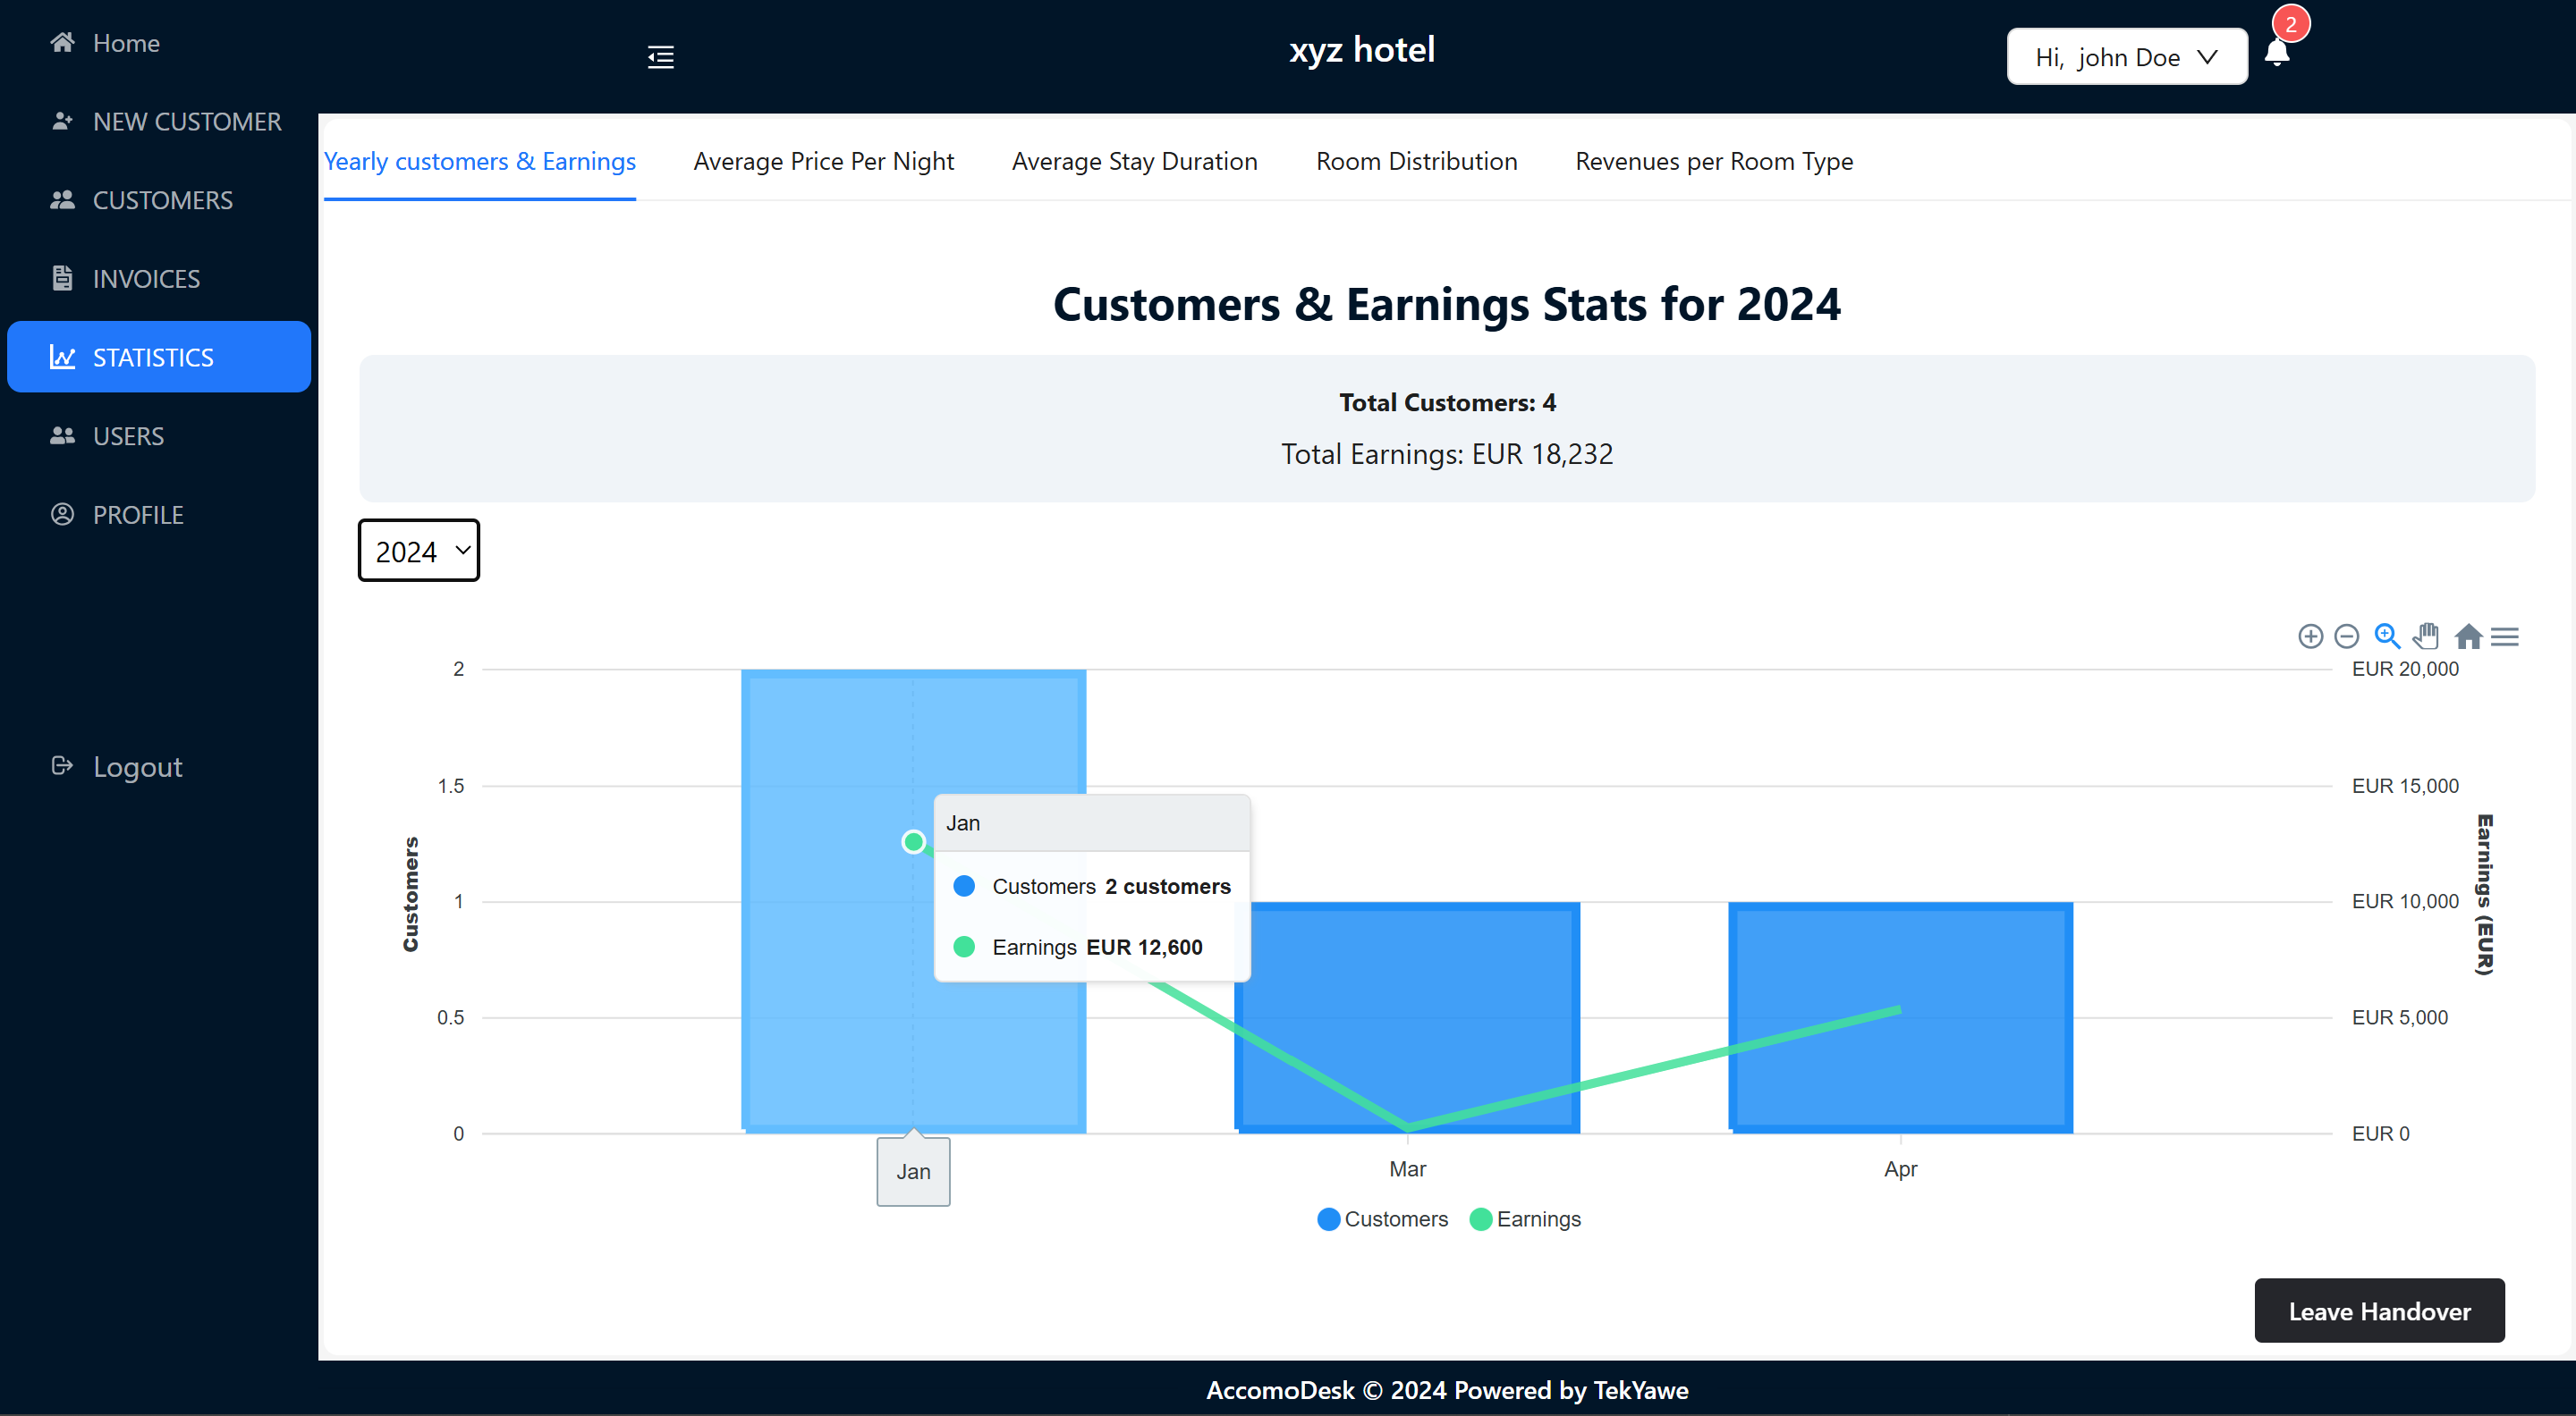Select the 2024 year dropdown filter

(x=417, y=551)
